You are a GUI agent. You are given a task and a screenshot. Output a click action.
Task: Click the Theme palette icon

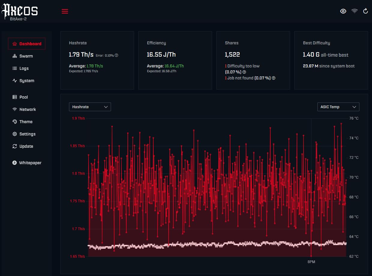14,122
